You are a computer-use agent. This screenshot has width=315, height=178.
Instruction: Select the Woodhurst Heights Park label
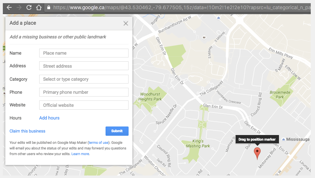[x=150, y=97]
